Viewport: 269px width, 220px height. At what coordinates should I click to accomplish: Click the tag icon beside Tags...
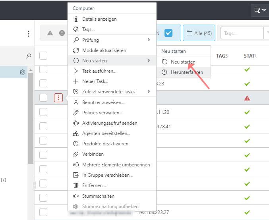[76, 29]
